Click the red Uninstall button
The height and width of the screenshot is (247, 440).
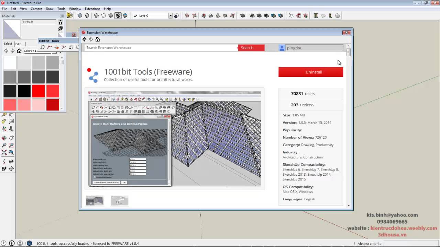[x=311, y=72]
